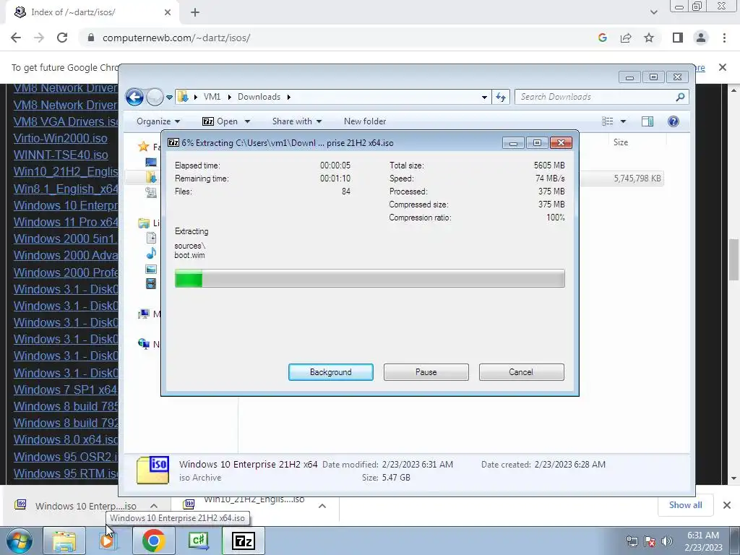
Task: Reload the Chrome page
Action: (62, 38)
